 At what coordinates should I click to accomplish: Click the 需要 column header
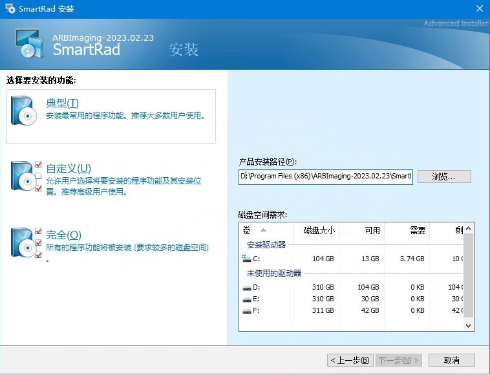pos(407,231)
